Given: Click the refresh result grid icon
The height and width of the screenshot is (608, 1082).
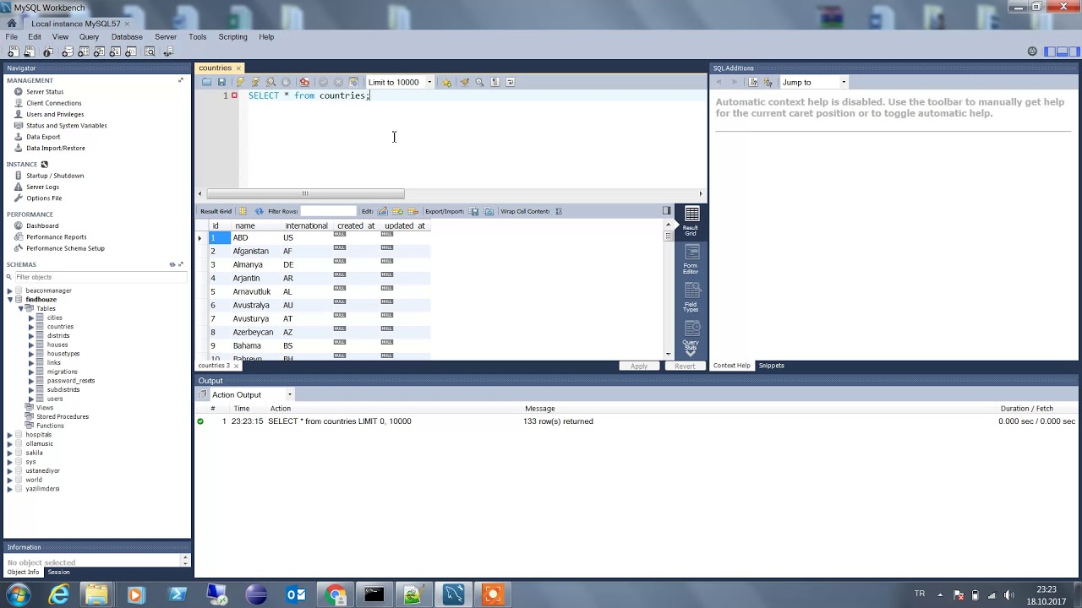Looking at the screenshot, I should pyautogui.click(x=259, y=211).
